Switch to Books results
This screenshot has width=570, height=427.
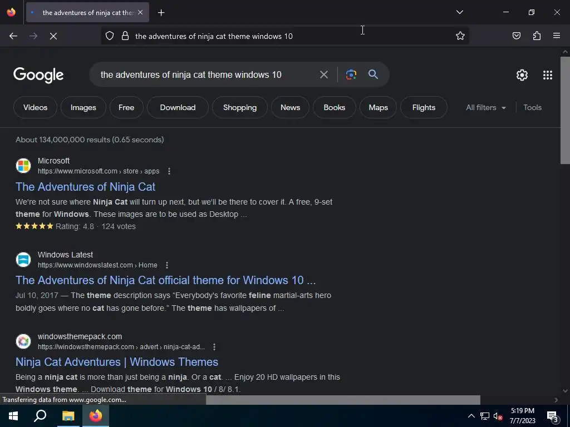click(x=335, y=107)
